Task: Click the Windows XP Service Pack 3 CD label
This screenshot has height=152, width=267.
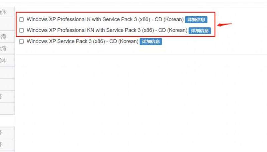Action: 82,41
